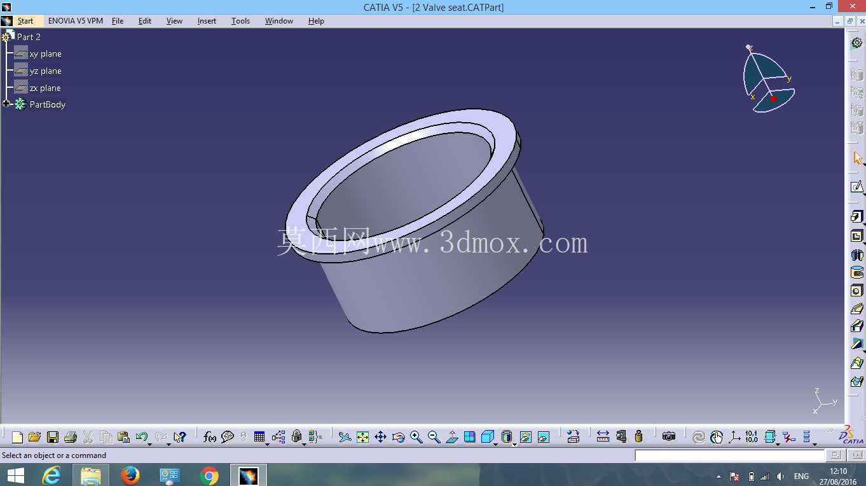Open the Undo history dropdown arrow

[x=149, y=443]
